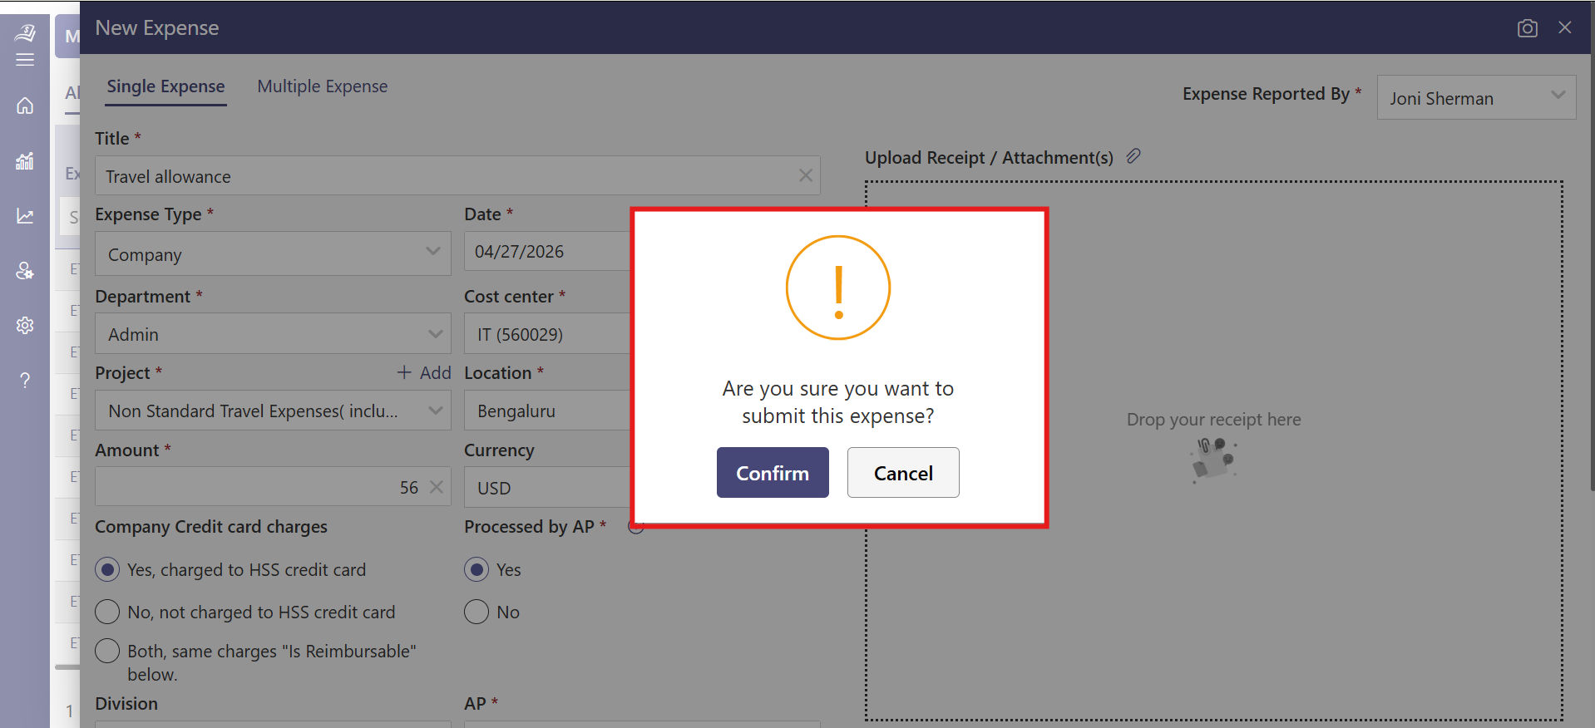The height and width of the screenshot is (728, 1595).
Task: Click the 'Company Credit card charges' label
Action: (x=211, y=526)
